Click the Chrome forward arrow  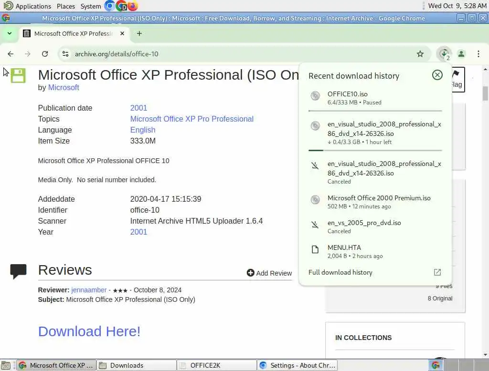[28, 54]
